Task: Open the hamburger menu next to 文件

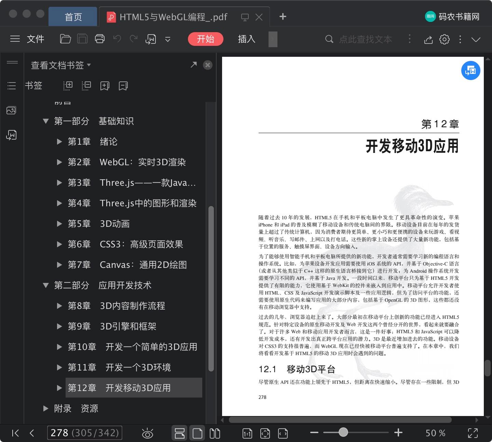Action: [15, 39]
